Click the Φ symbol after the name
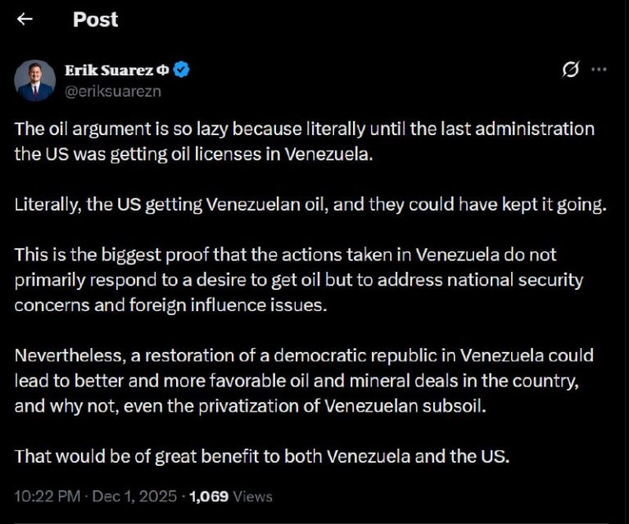629x524 pixels. click(163, 70)
